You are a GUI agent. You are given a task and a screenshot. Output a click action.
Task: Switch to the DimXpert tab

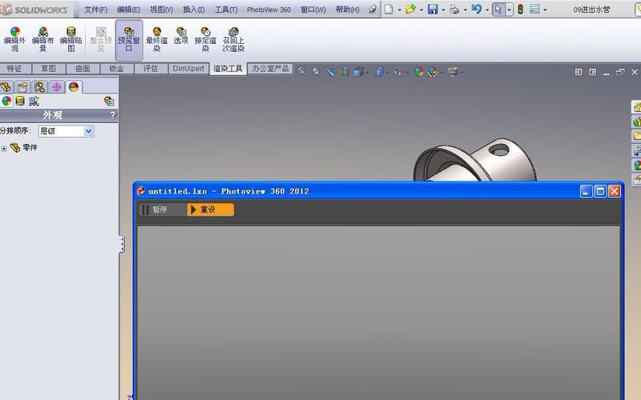(188, 69)
